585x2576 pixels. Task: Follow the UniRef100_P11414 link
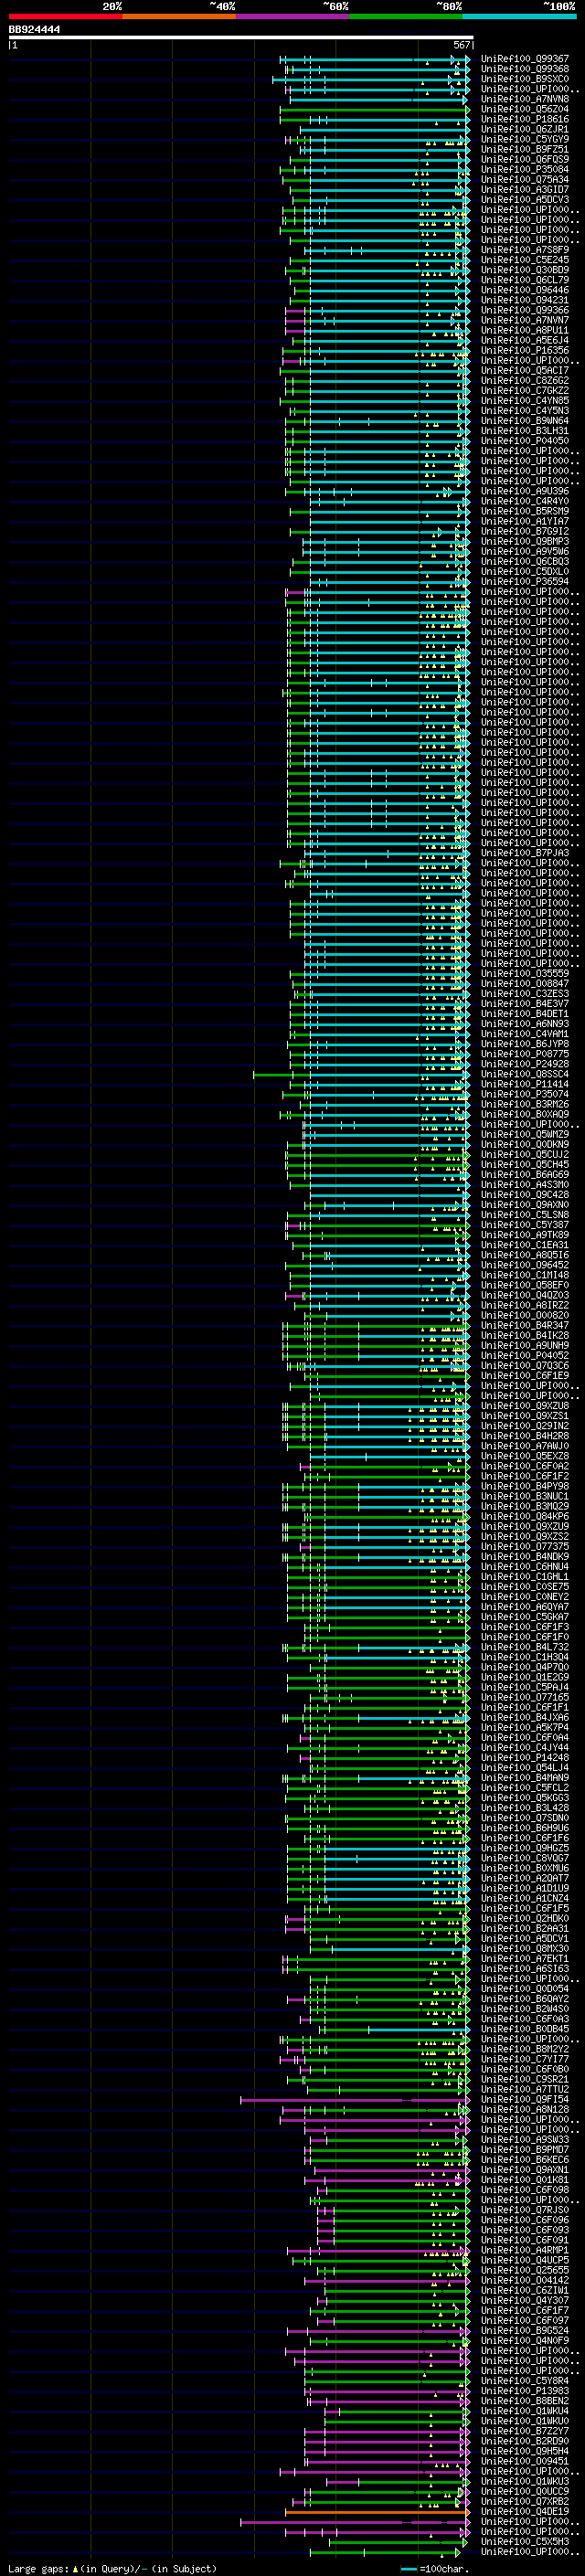pos(525,1084)
